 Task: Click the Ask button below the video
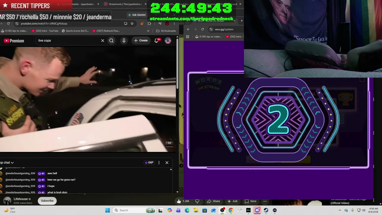pyautogui.click(x=232, y=201)
